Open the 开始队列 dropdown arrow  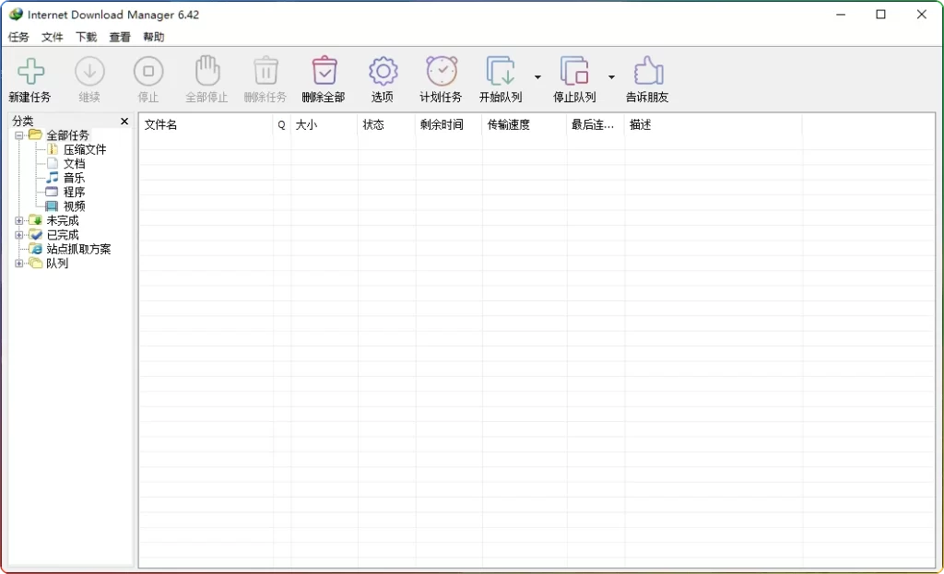click(537, 76)
